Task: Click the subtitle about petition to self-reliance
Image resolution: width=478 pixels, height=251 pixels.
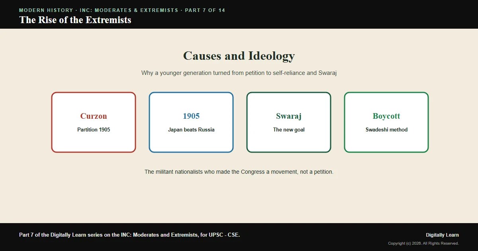Action: [239, 73]
